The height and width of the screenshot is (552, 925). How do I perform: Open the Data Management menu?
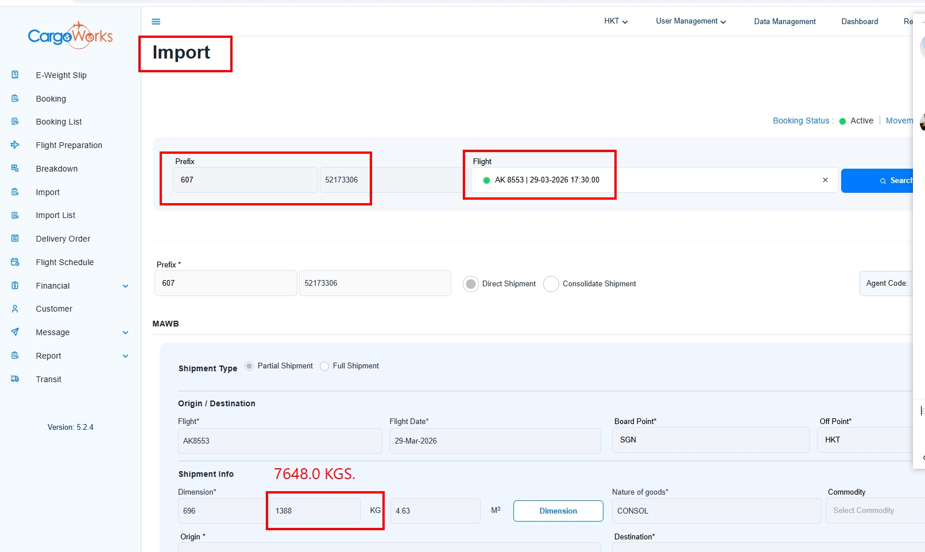tap(784, 22)
